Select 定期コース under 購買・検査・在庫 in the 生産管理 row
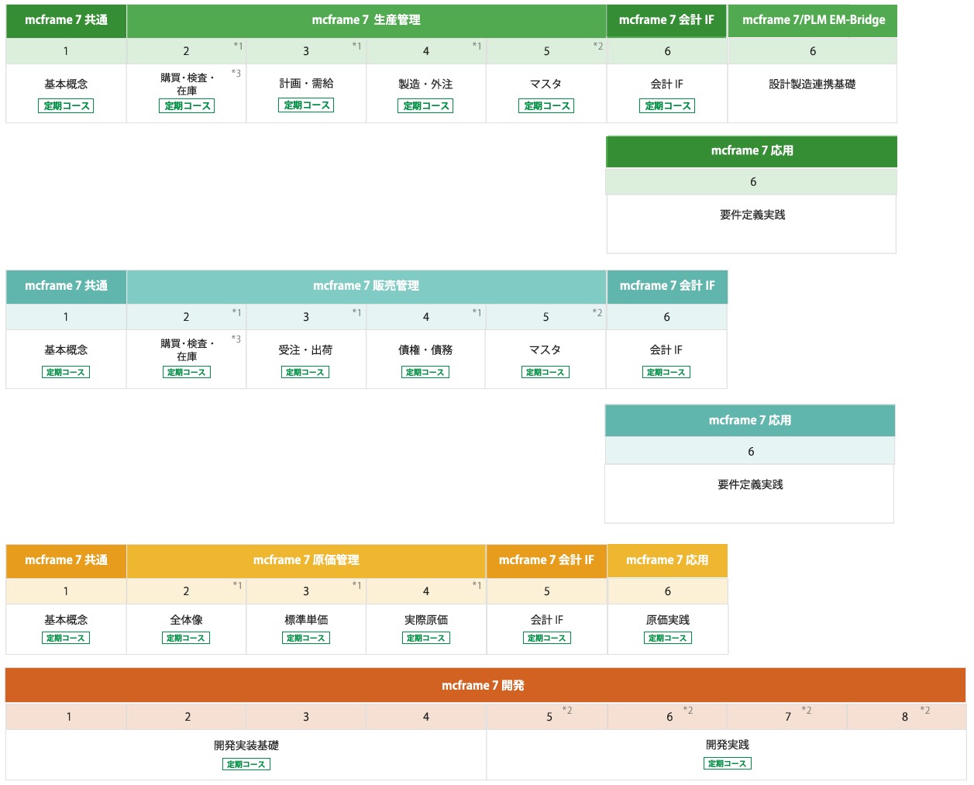974x785 pixels. [x=187, y=106]
